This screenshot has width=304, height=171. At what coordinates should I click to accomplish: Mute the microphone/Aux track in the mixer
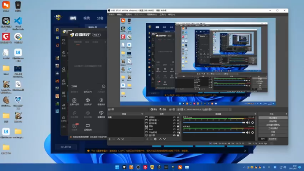(248, 122)
